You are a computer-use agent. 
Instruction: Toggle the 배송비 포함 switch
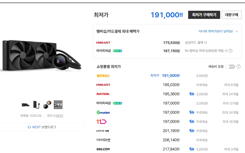pos(230,67)
